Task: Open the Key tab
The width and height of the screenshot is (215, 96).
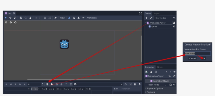Action: 116,89
